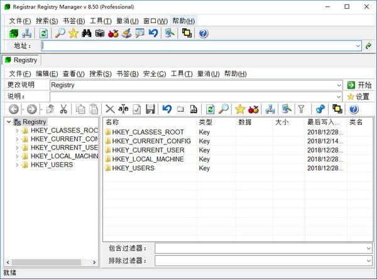The image size is (377, 279).
Task: Click the tree horizontal scrollbar thumb
Action: coord(46,262)
